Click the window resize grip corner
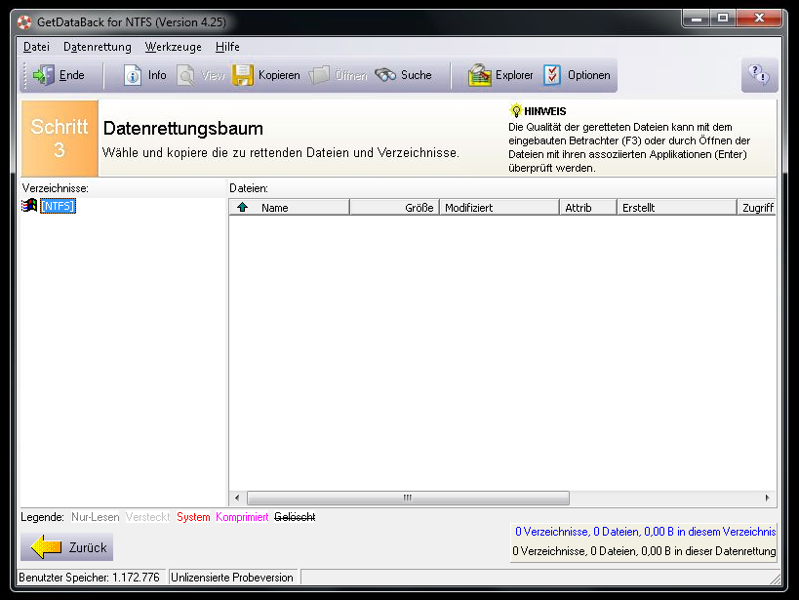The width and height of the screenshot is (799, 600). pyautogui.click(x=775, y=579)
